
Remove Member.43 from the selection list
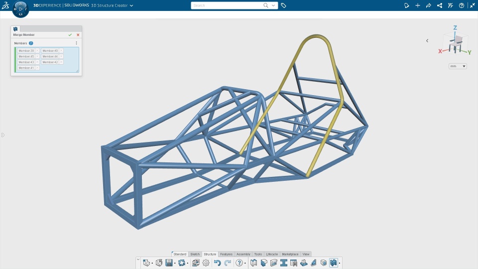tap(37, 62)
